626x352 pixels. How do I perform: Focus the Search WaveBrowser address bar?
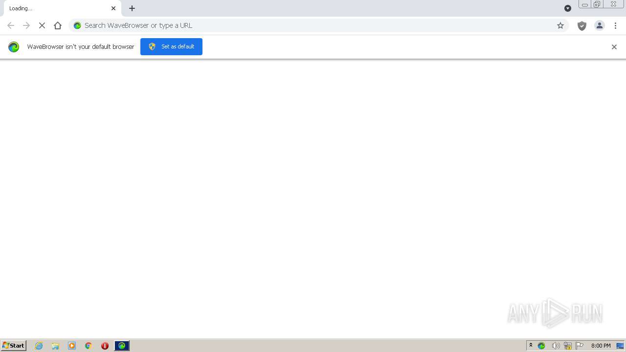318,25
